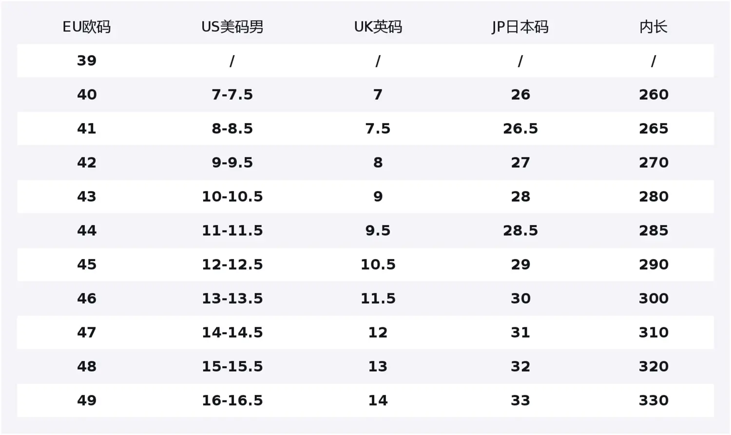Select EU size 39 cell

pyautogui.click(x=87, y=61)
